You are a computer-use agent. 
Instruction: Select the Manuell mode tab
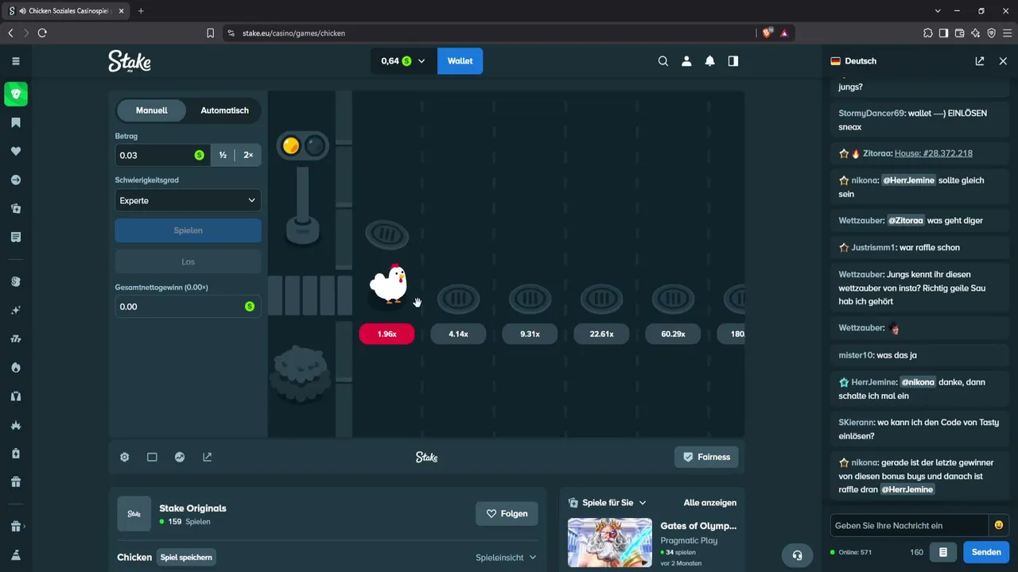(151, 110)
